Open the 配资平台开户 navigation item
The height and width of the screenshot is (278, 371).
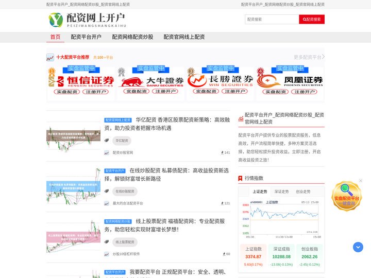(86, 37)
